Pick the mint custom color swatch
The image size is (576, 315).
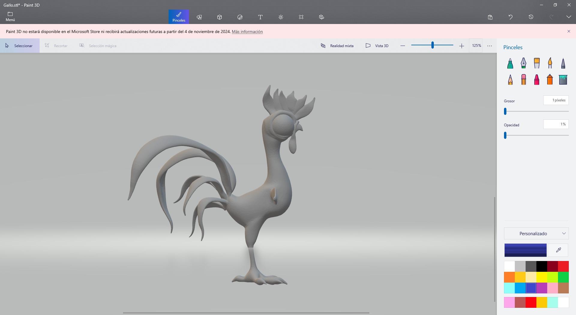[553, 302]
